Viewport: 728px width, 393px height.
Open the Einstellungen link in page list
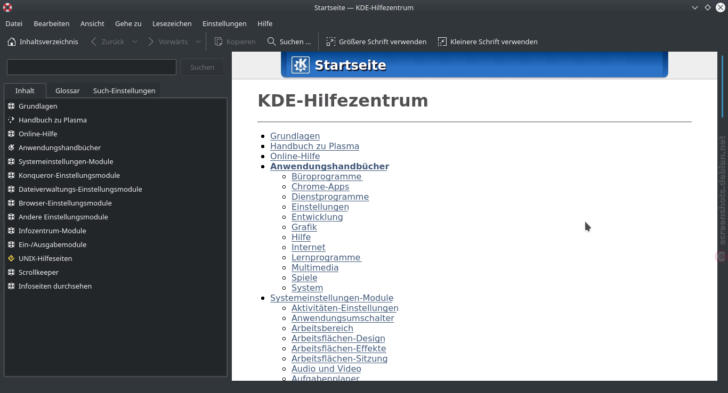click(320, 207)
